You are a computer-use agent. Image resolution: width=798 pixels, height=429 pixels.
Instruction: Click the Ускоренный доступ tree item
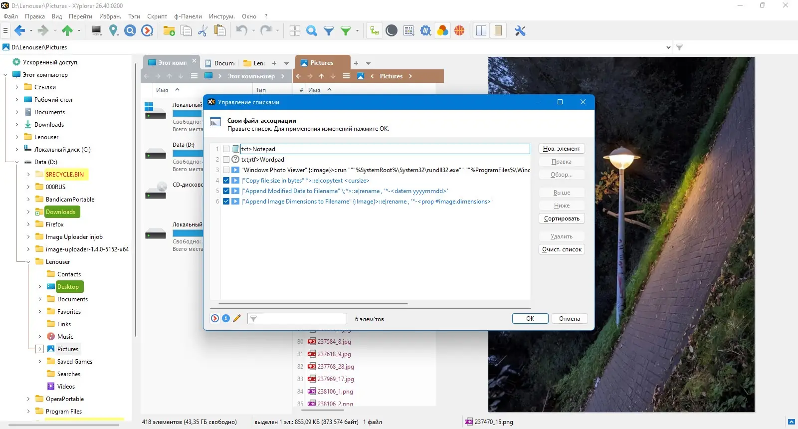click(x=50, y=62)
